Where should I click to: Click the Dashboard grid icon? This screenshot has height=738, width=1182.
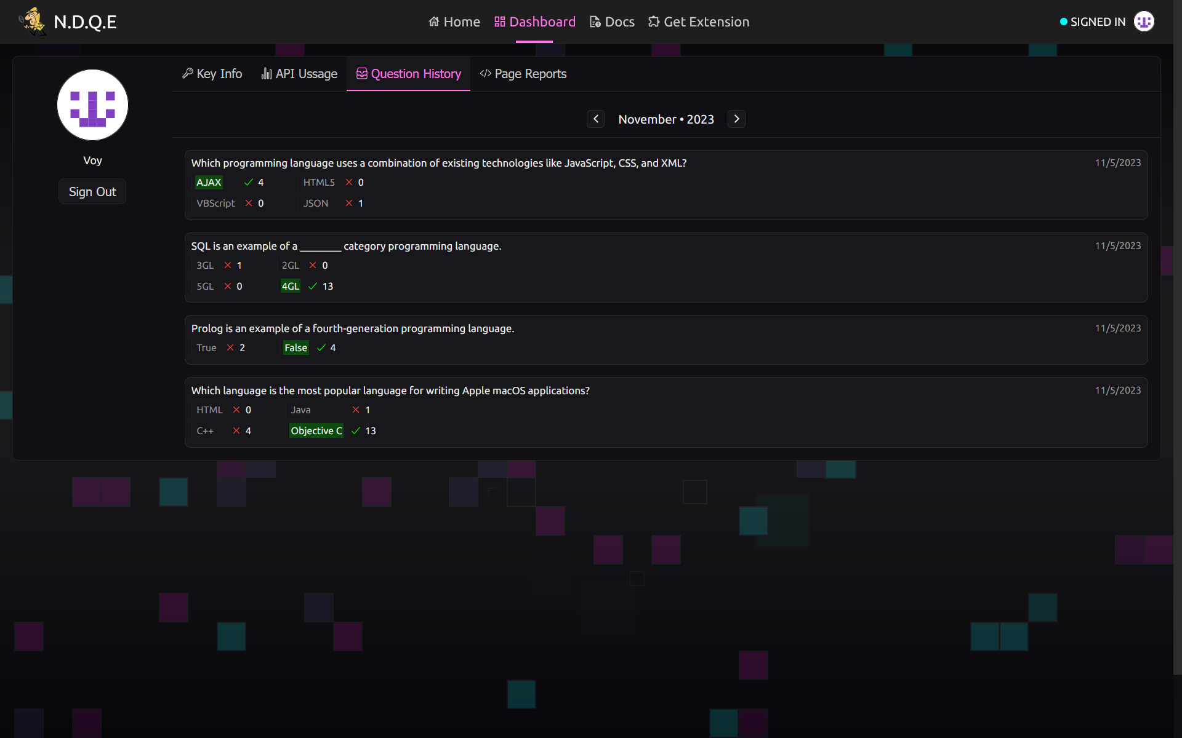[500, 22]
